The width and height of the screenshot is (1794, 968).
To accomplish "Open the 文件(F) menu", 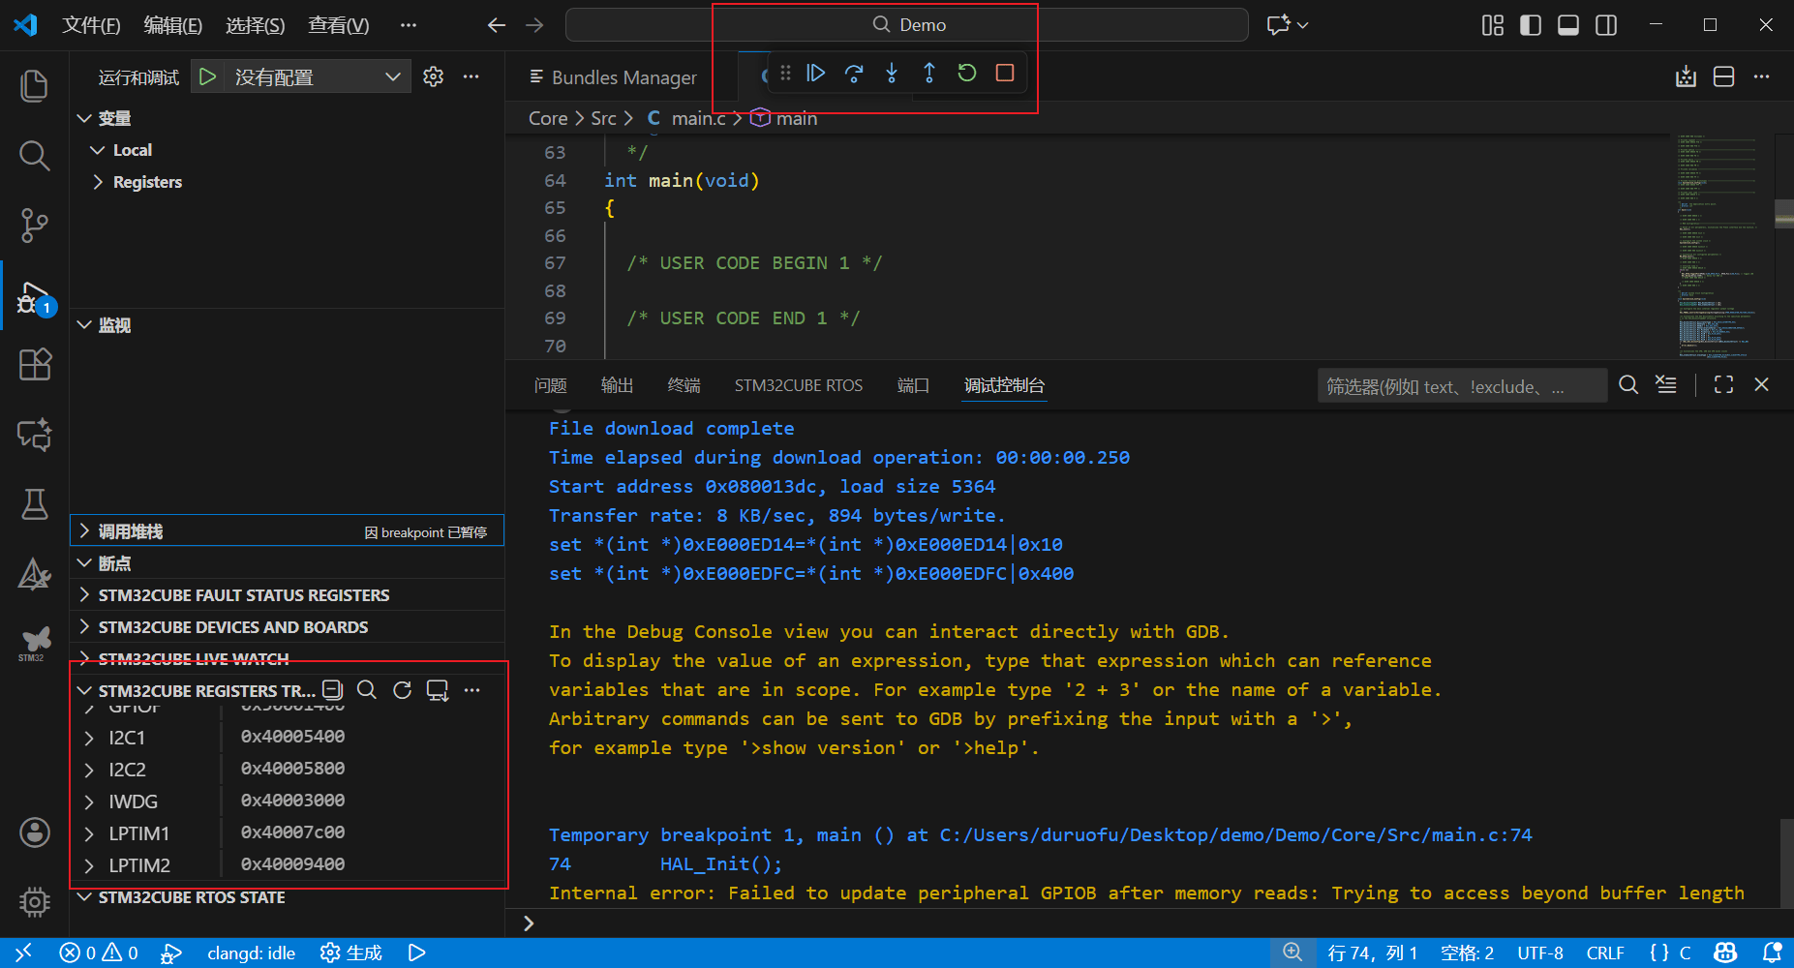I will 91,25.
